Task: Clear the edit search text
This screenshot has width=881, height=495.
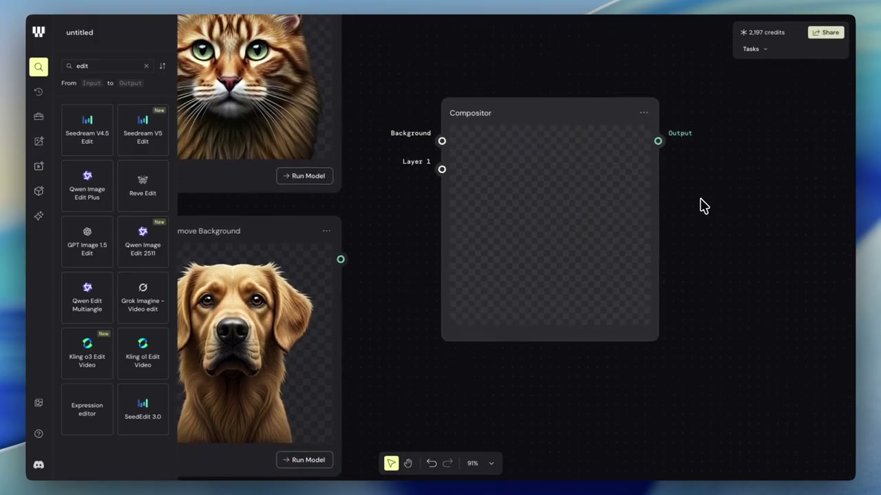Action: pyautogui.click(x=146, y=66)
